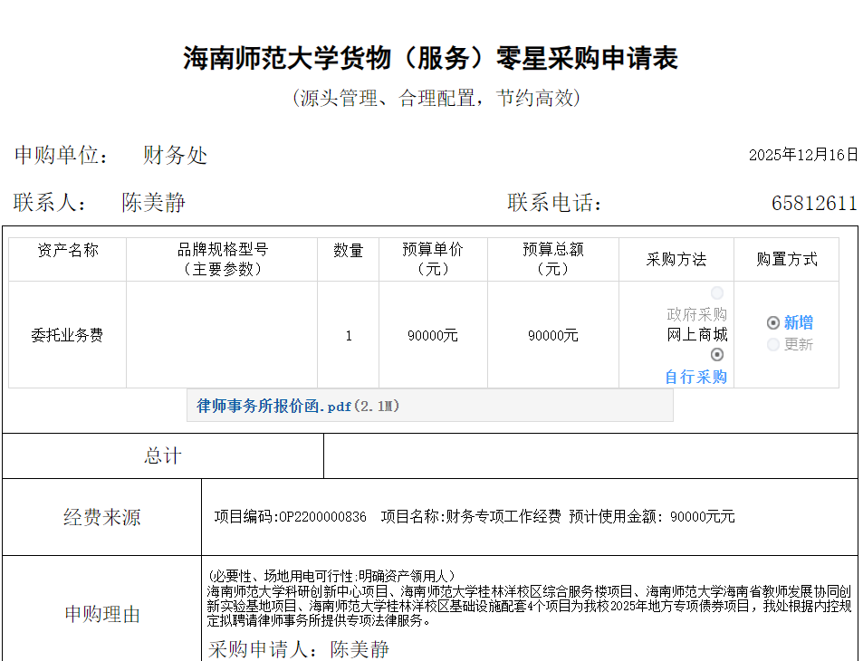
Task: Click the project code OP2200000836 text
Action: 322,517
